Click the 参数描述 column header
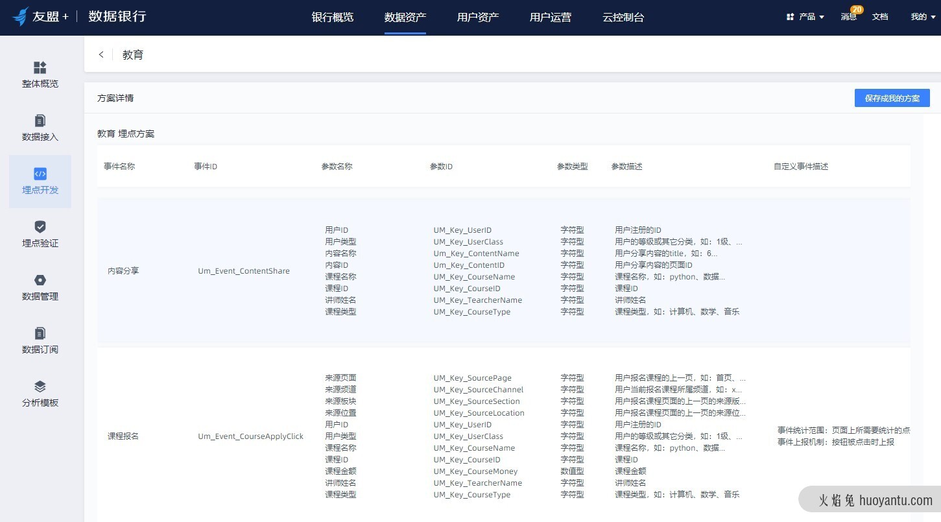Viewport: 941px width, 522px height. [x=627, y=167]
